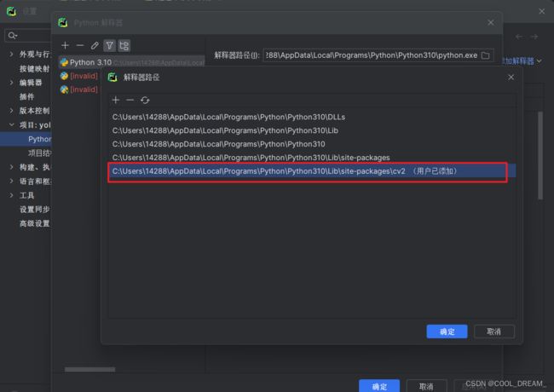Viewport: 554px width, 392px height.
Task: Remove interpreter with minus icon in Python 解释器 dialog
Action: 80,45
